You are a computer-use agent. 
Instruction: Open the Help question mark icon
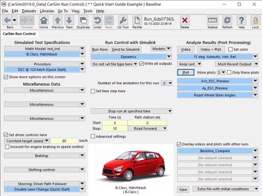(241, 20)
